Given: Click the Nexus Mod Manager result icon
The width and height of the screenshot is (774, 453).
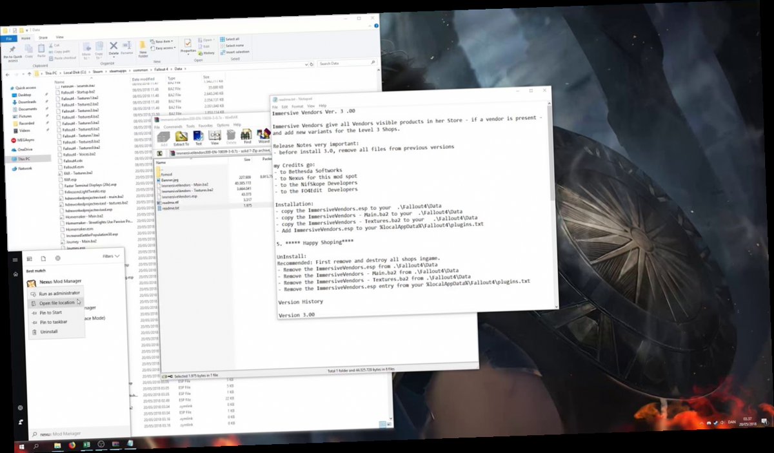Looking at the screenshot, I should click(x=31, y=283).
